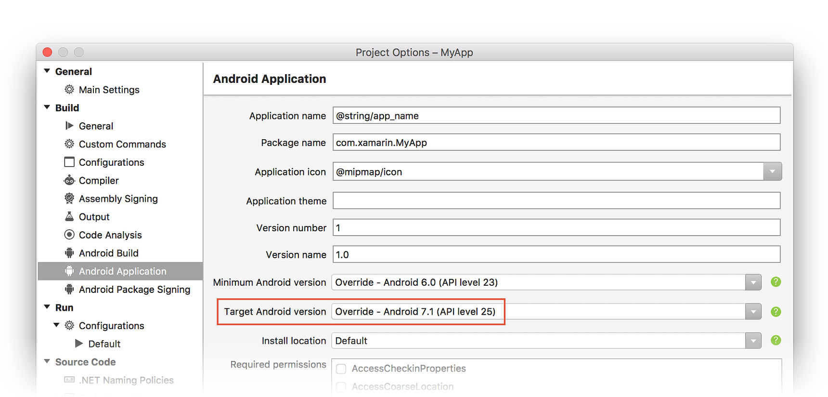The width and height of the screenshot is (828, 397).
Task: Select Custom Commands in sidebar
Action: [x=122, y=144]
